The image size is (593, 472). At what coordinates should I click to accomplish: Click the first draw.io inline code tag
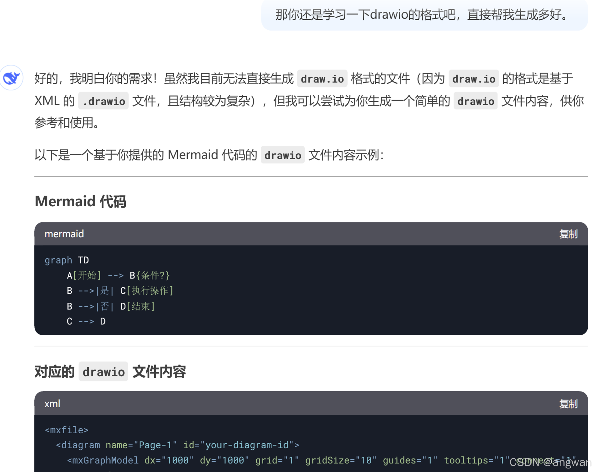point(322,79)
